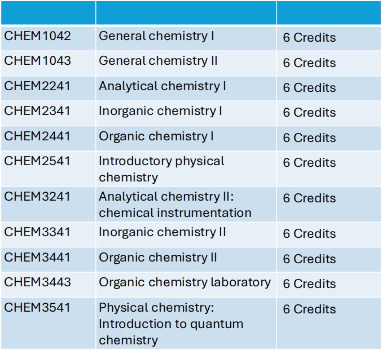This screenshot has width=382, height=350.
Task: Select Analytical chemistry II: chemical instrumentation
Action: point(175,205)
